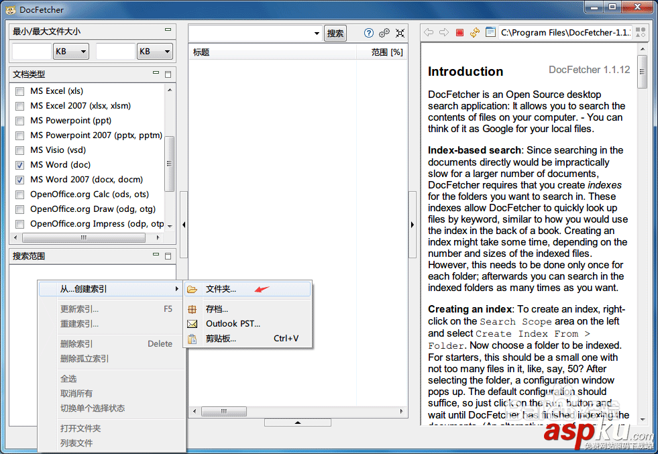Enable the MS Excel (xls) checkbox
The height and width of the screenshot is (454, 658).
tap(19, 91)
